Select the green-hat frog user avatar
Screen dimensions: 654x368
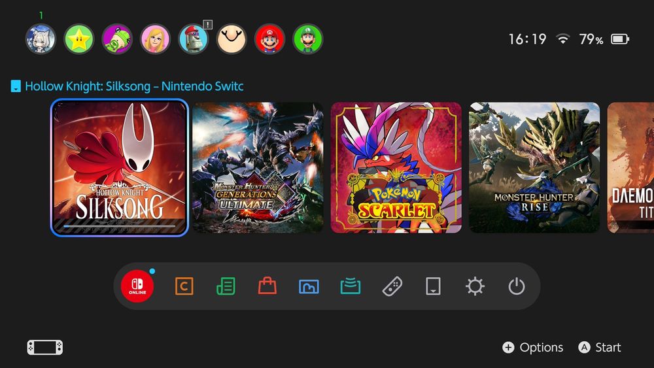click(x=117, y=39)
